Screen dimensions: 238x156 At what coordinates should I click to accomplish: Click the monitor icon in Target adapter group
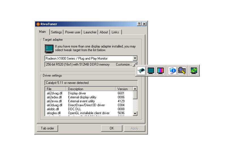click(x=49, y=49)
